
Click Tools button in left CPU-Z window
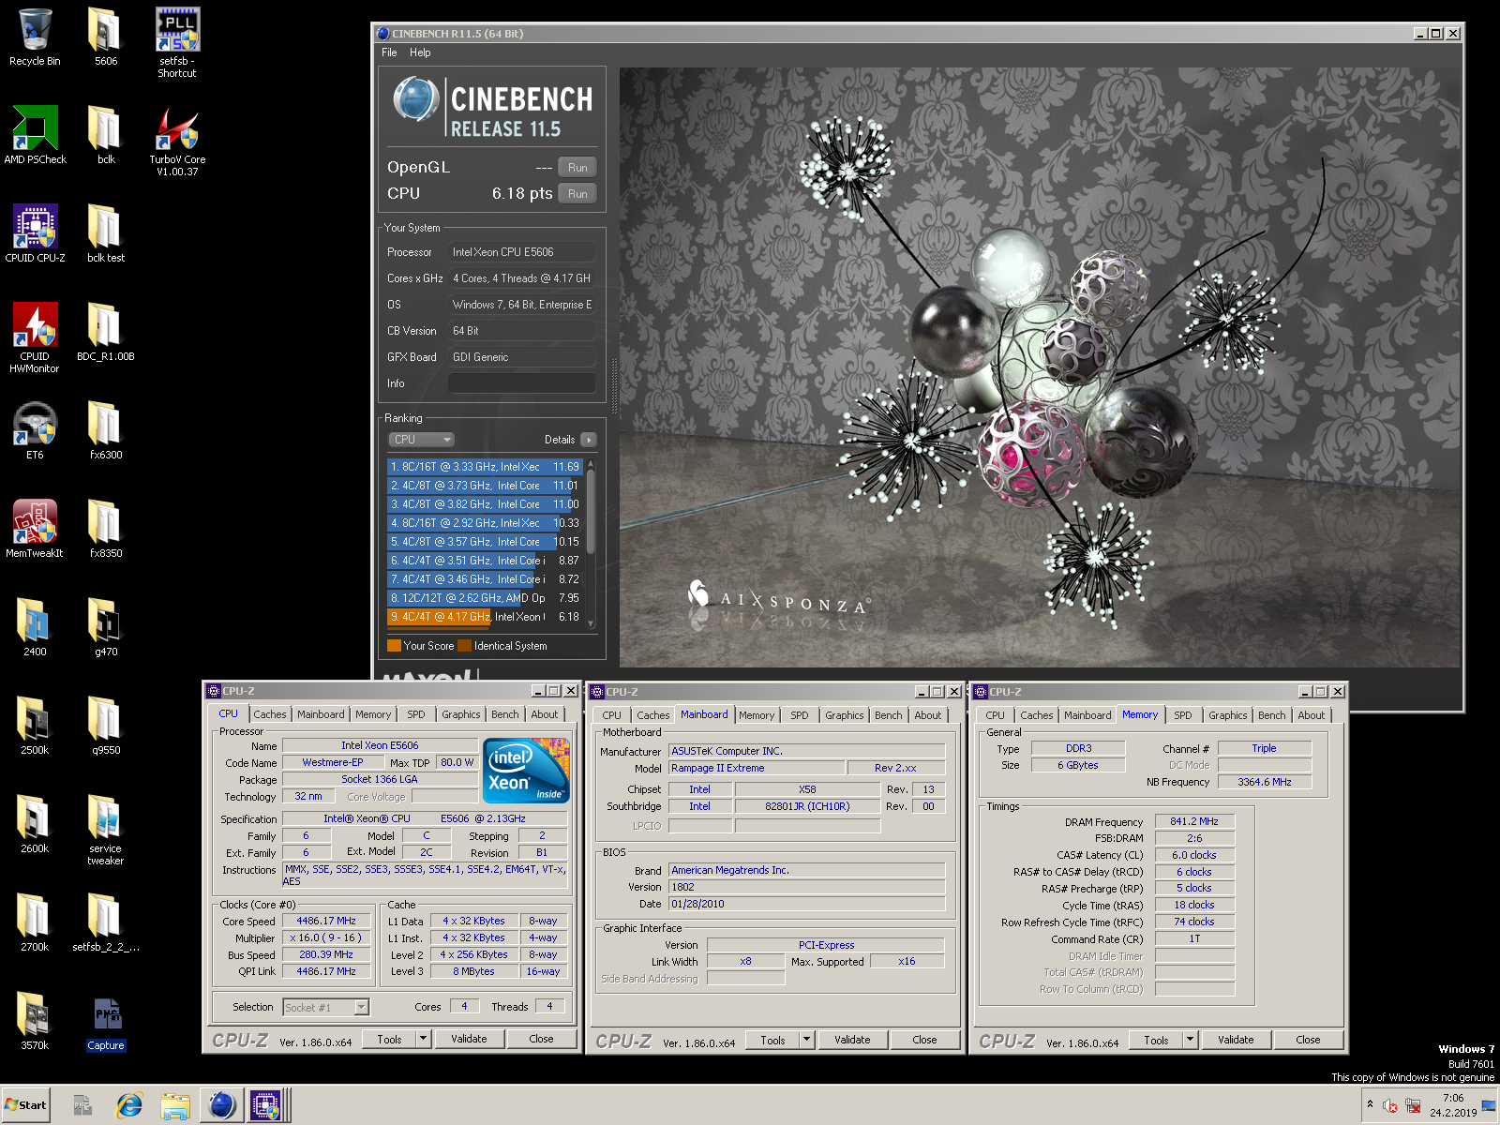coord(389,1040)
